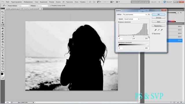
Task: Open the Размер образца dropdown
Action: click(x=23, y=6)
